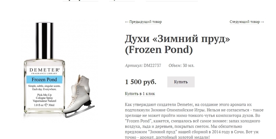Click the Объем label
276x139 pixels.
click(175, 65)
